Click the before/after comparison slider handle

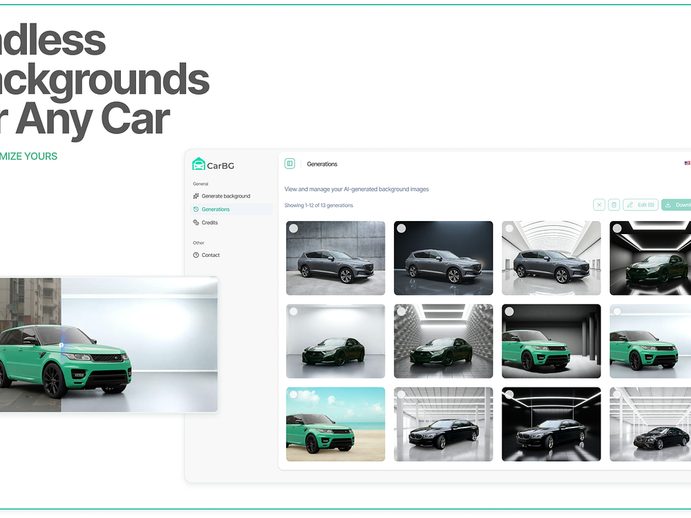(x=61, y=345)
